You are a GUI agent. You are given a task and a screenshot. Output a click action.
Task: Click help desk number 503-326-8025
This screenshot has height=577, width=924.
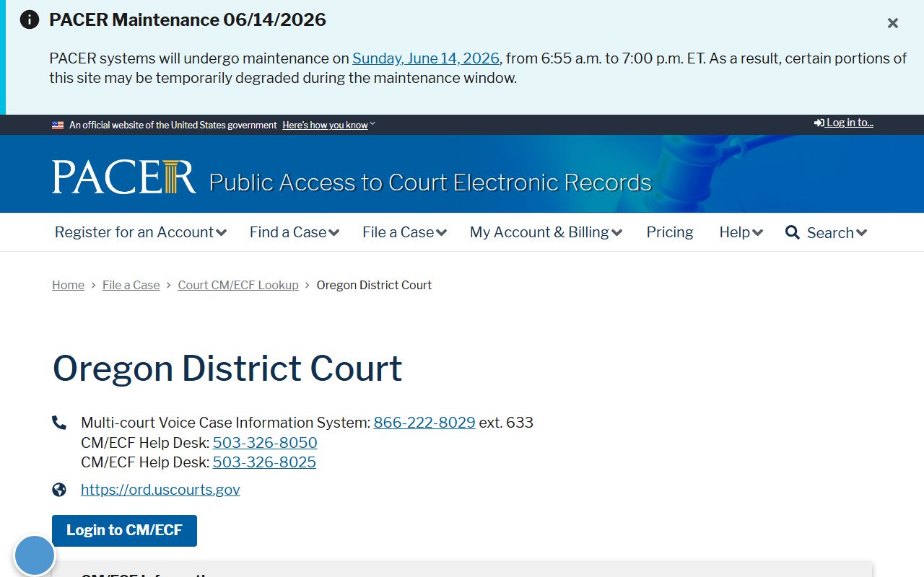click(x=264, y=462)
